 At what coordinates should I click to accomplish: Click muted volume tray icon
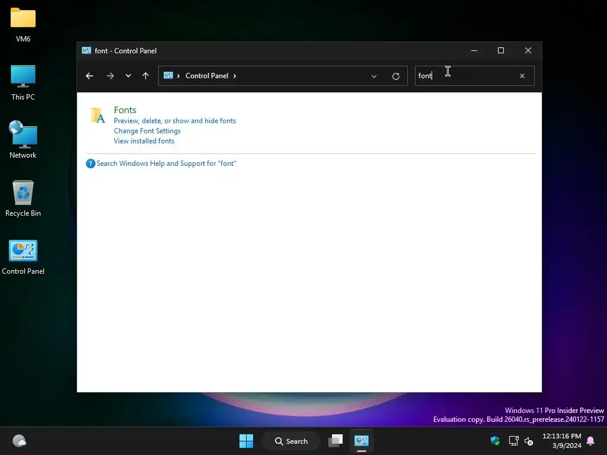[529, 441]
